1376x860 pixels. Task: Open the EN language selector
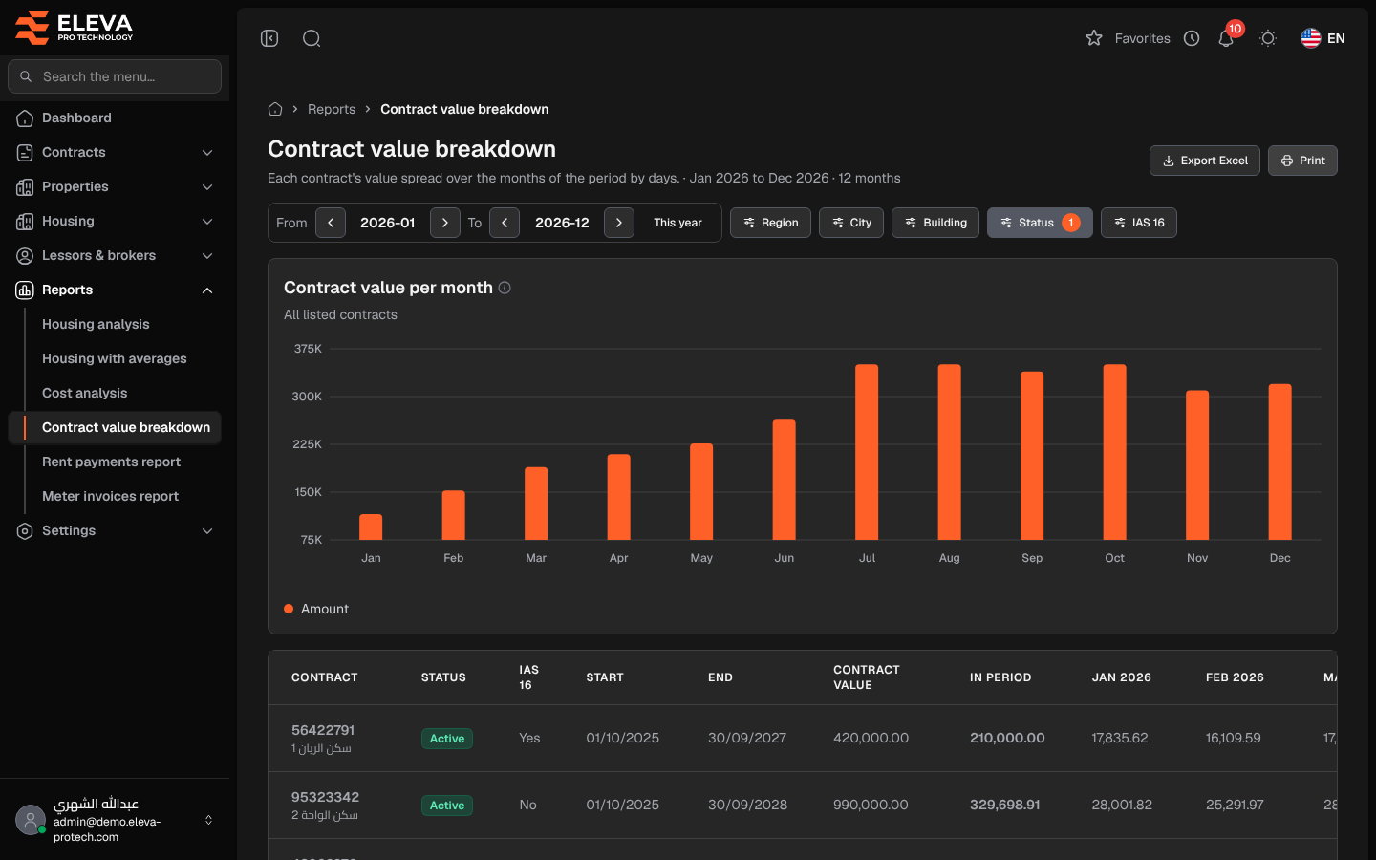(1323, 38)
